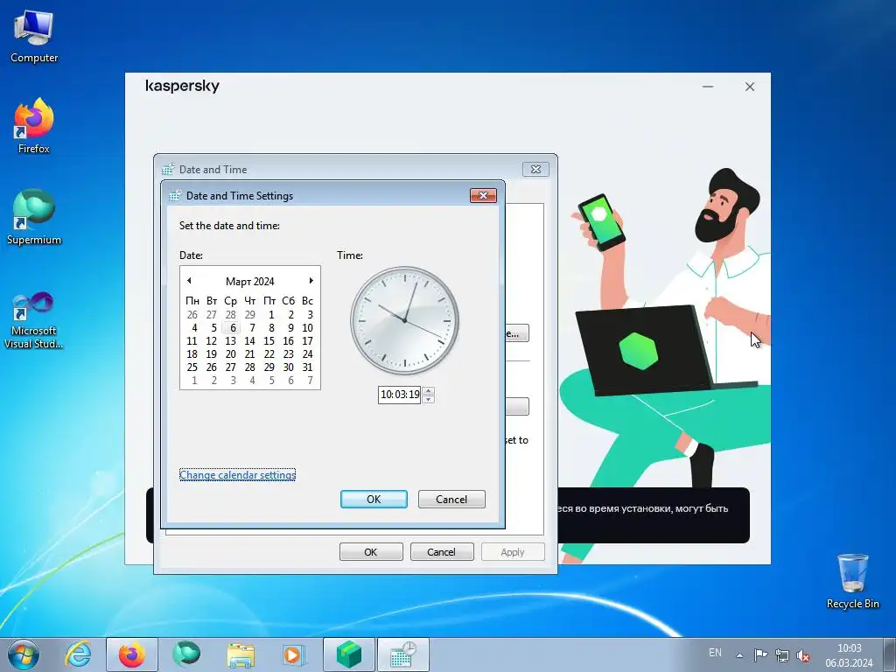Open the Recycle Bin
Viewport: 896px width, 672px height.
852,581
